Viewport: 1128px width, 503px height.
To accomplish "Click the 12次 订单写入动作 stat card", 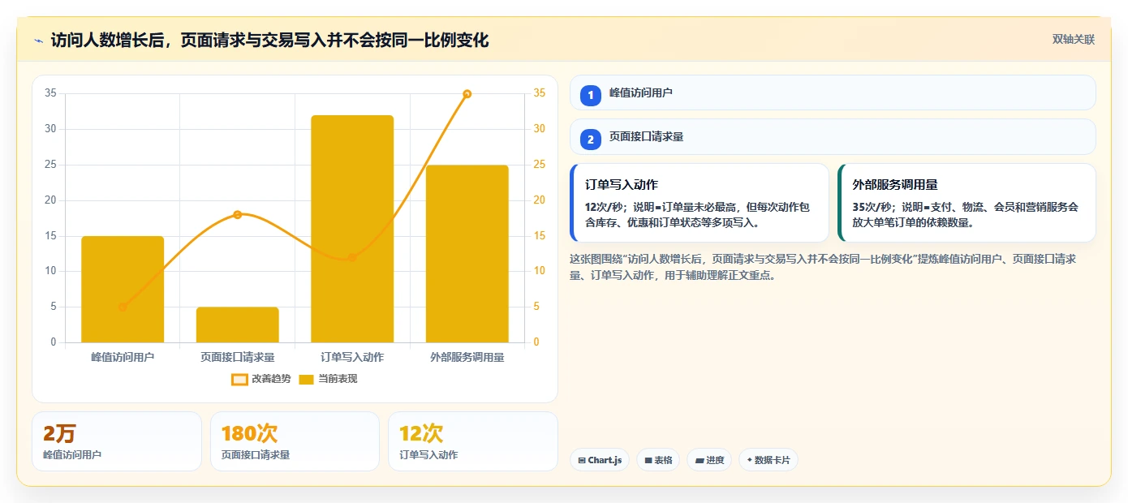I will [x=473, y=441].
